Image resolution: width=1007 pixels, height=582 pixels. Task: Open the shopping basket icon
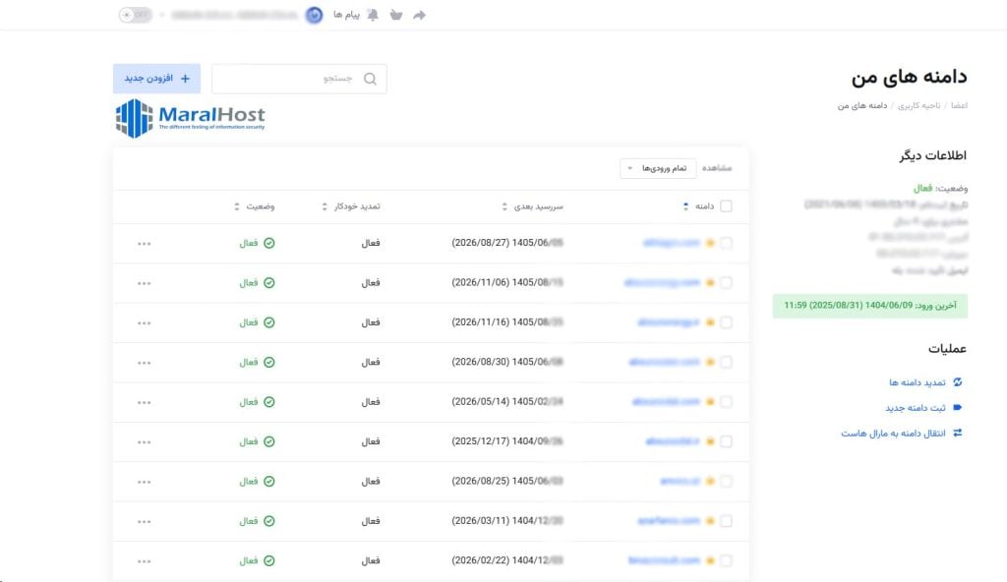[396, 16]
